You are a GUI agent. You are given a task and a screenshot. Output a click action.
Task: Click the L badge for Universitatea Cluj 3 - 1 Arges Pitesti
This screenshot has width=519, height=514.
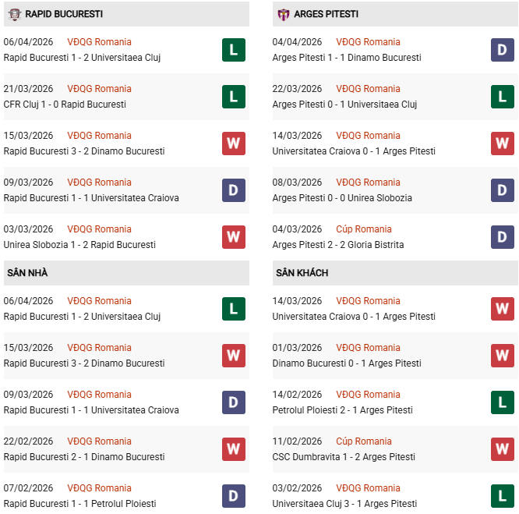point(503,496)
